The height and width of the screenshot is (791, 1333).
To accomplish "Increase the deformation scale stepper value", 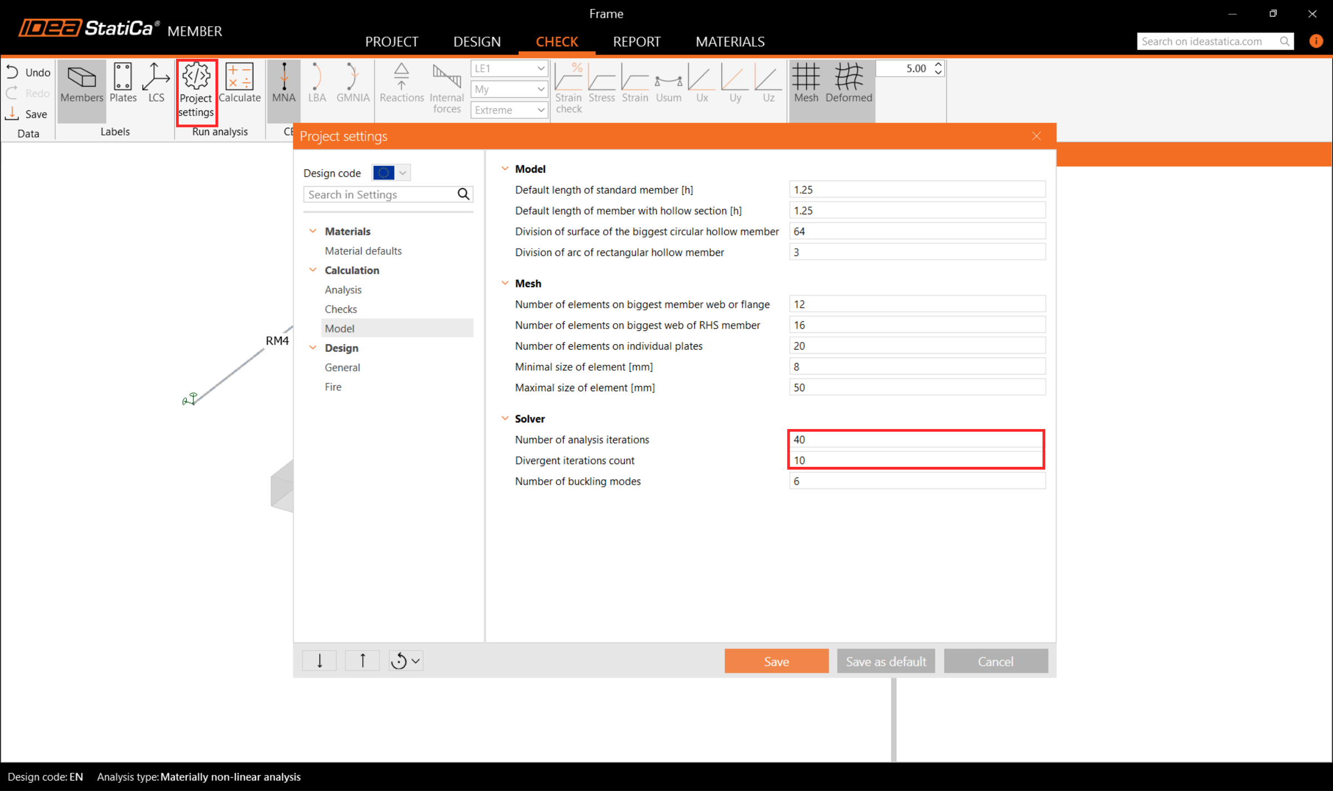I will click(938, 64).
